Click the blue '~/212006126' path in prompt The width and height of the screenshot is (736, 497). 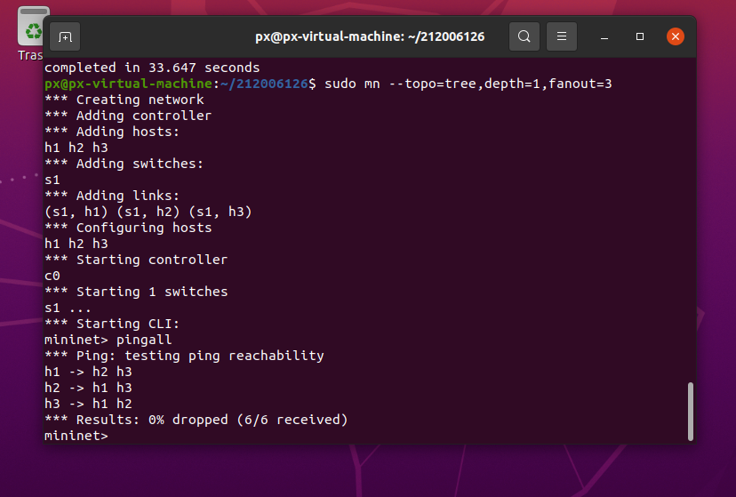(264, 84)
